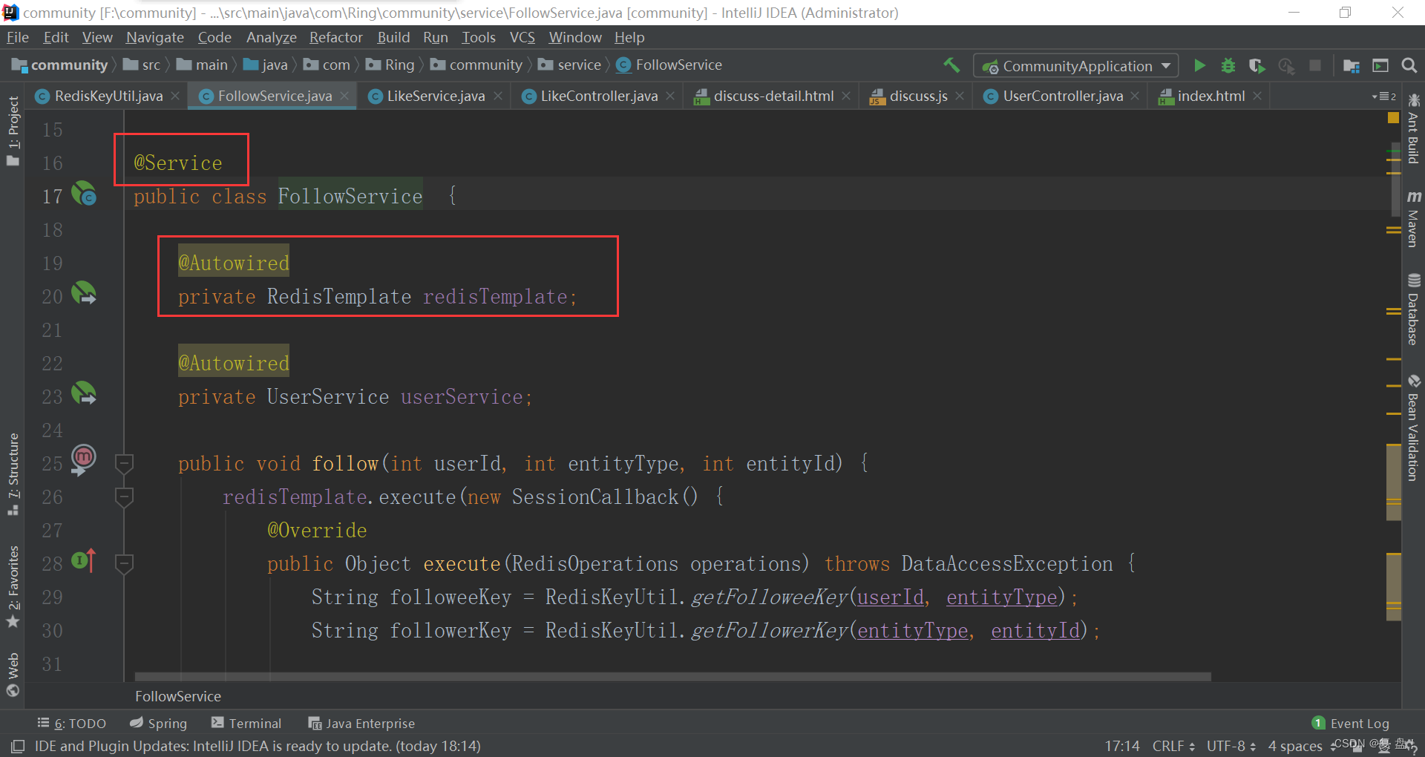The height and width of the screenshot is (757, 1425).
Task: Click the Ring package breadcrumb
Action: click(390, 65)
